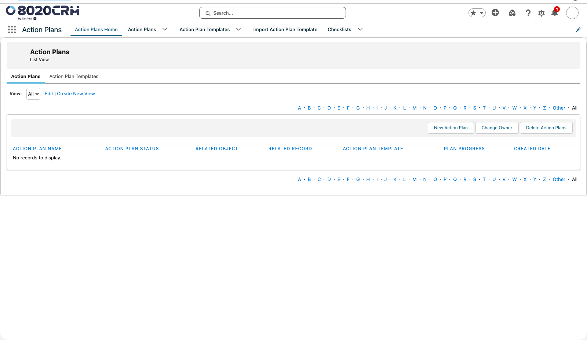This screenshot has height=340, width=587.
Task: Expand the Checklists tab chevron
Action: [x=360, y=30]
